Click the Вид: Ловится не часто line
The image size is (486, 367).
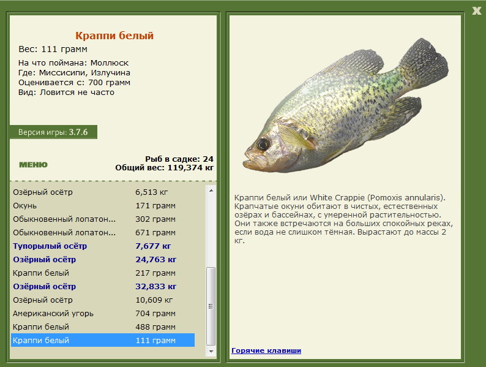(x=66, y=93)
